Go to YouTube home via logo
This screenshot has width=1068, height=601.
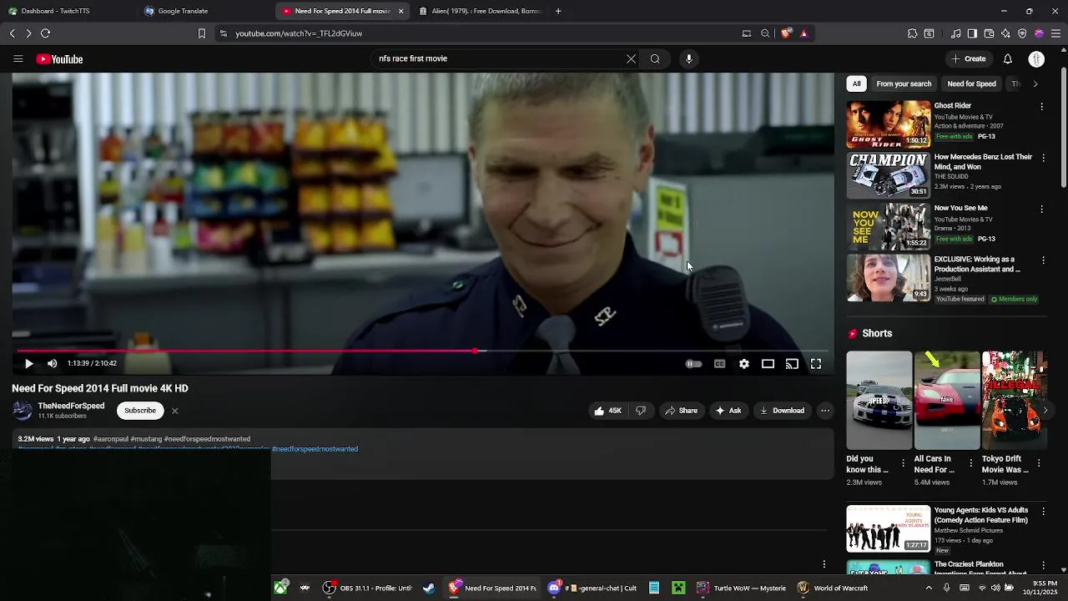(59, 59)
